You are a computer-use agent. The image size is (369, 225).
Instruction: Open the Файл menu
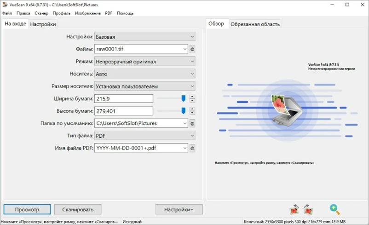(x=7, y=13)
